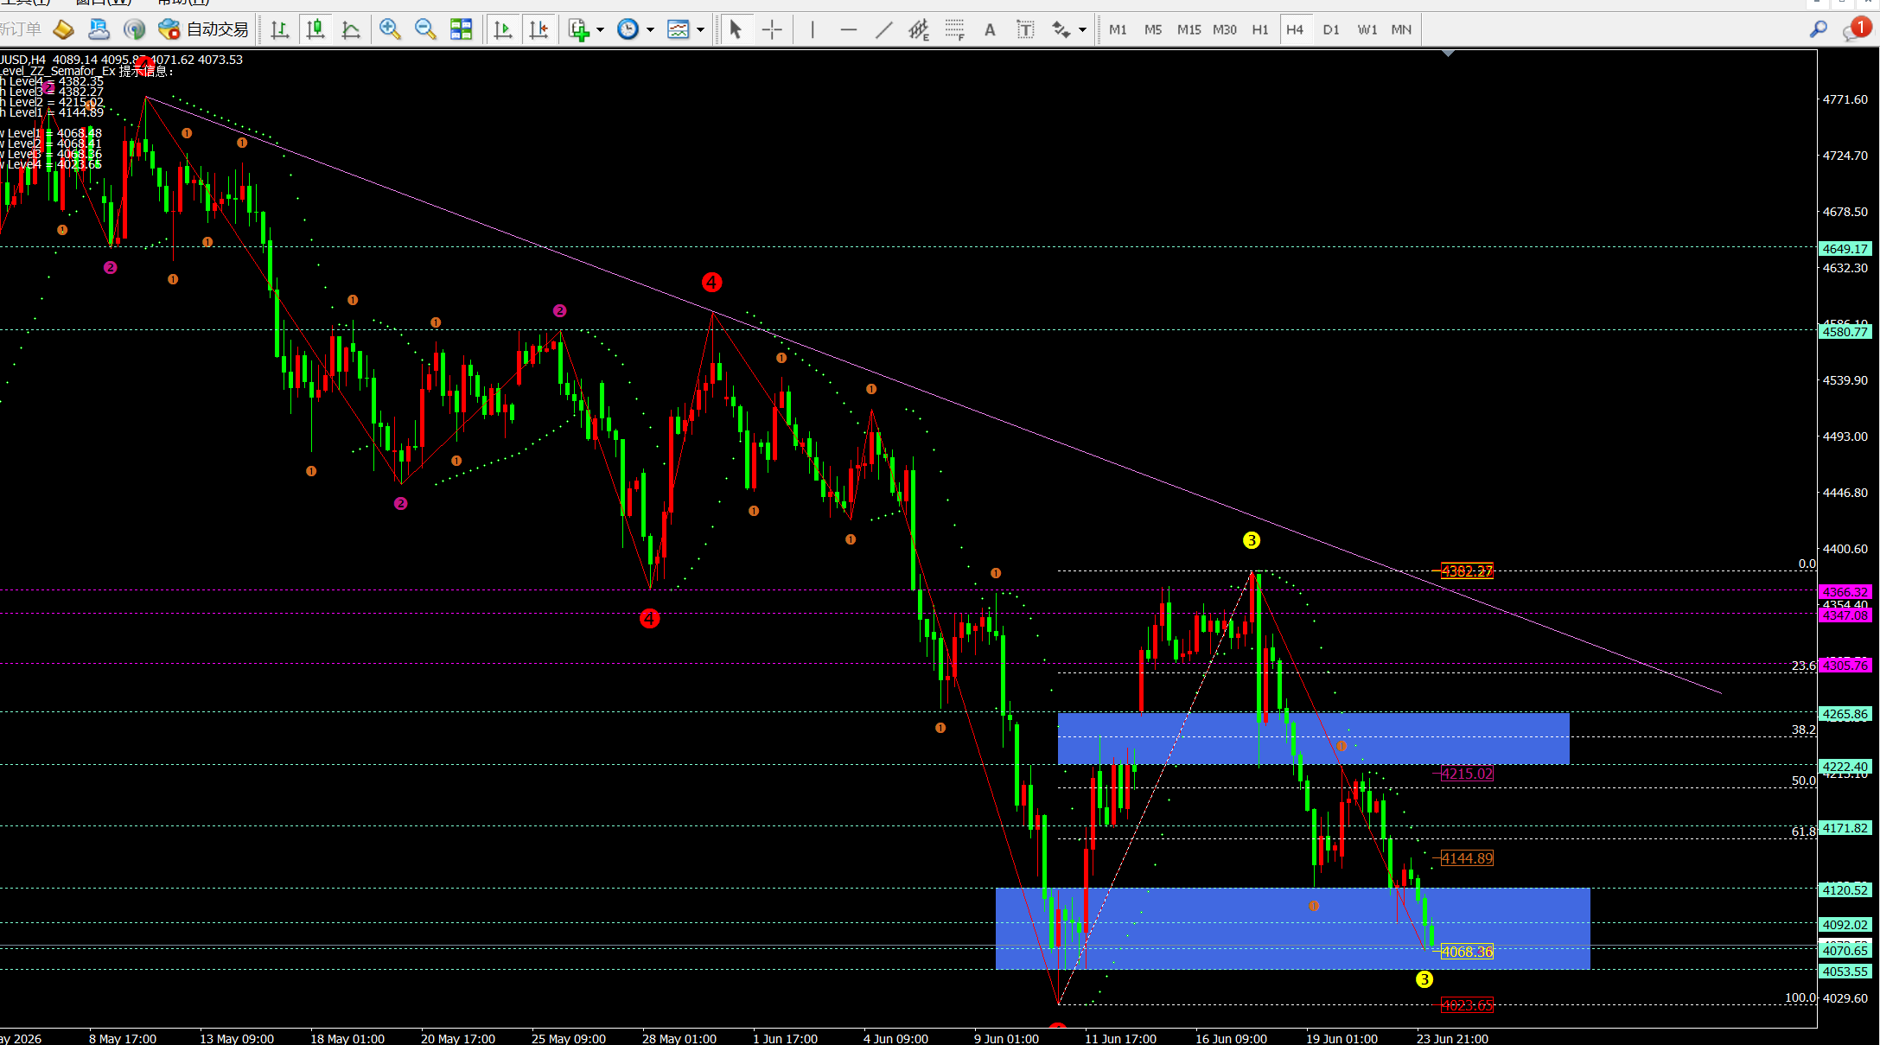This screenshot has width=1880, height=1045.
Task: Click the 4305.76 magenta price label
Action: tap(1845, 666)
